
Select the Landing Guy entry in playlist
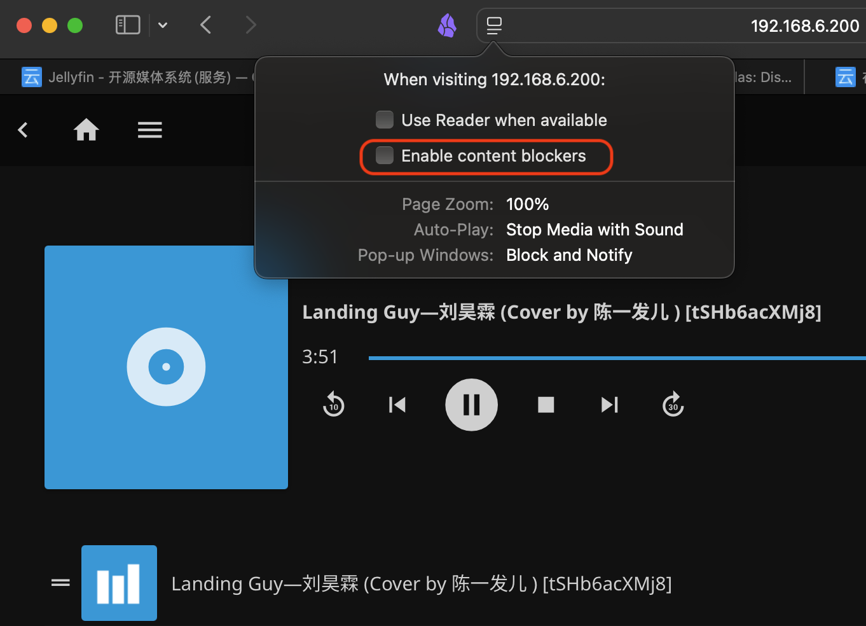click(422, 583)
